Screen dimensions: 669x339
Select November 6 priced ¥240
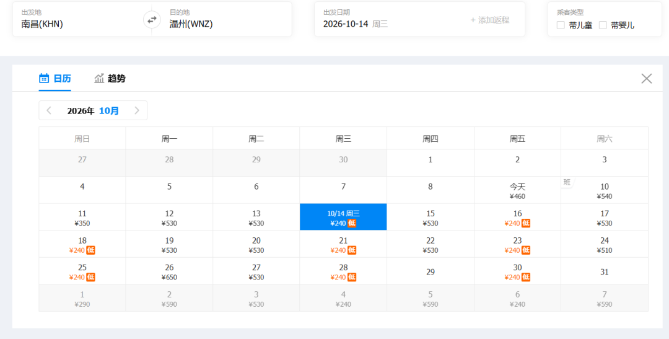click(517, 298)
